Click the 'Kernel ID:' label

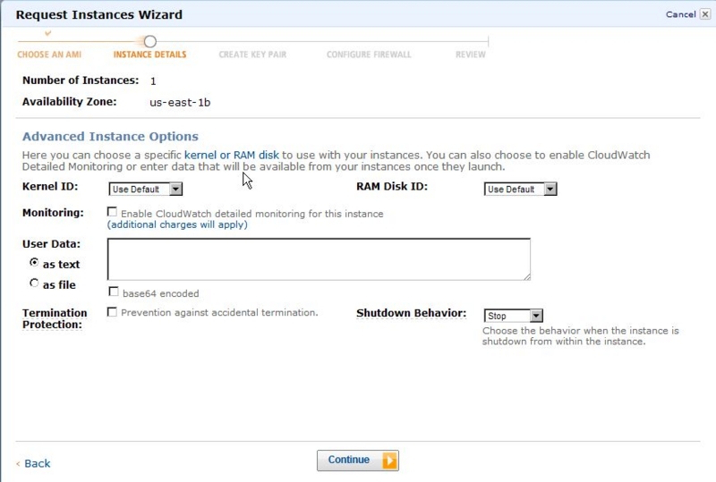coord(50,187)
